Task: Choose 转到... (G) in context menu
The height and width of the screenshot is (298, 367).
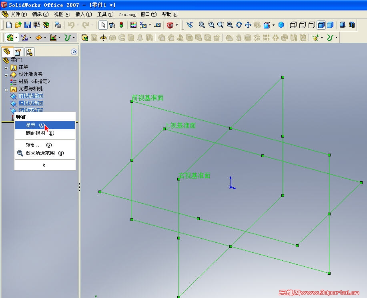Action: (x=45, y=145)
